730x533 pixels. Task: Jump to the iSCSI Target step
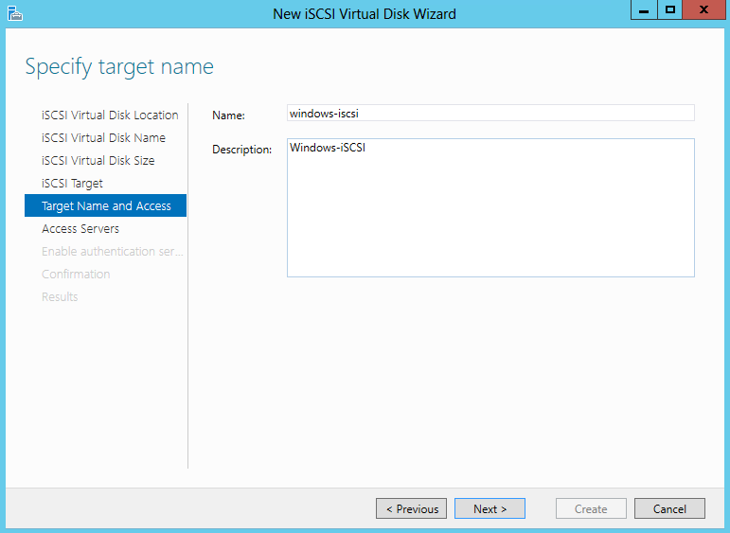click(72, 184)
